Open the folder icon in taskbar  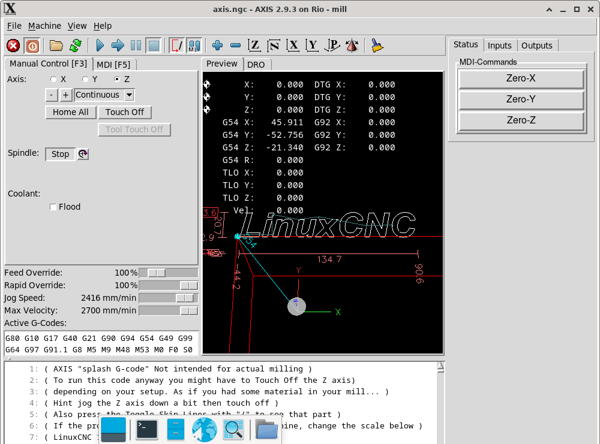(x=266, y=430)
